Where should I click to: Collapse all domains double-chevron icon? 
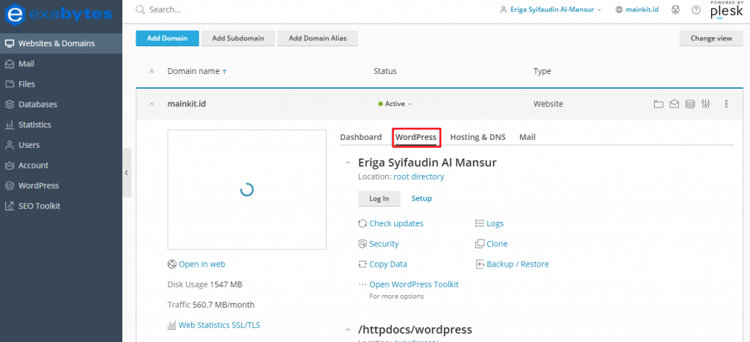point(152,71)
